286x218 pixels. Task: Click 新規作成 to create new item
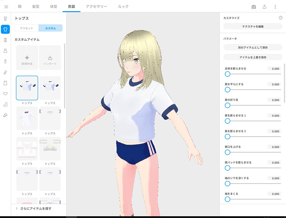(27, 59)
